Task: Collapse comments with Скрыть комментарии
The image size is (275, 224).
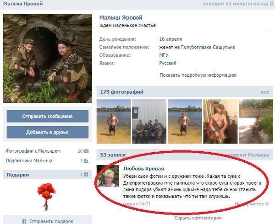Action: coord(198,218)
